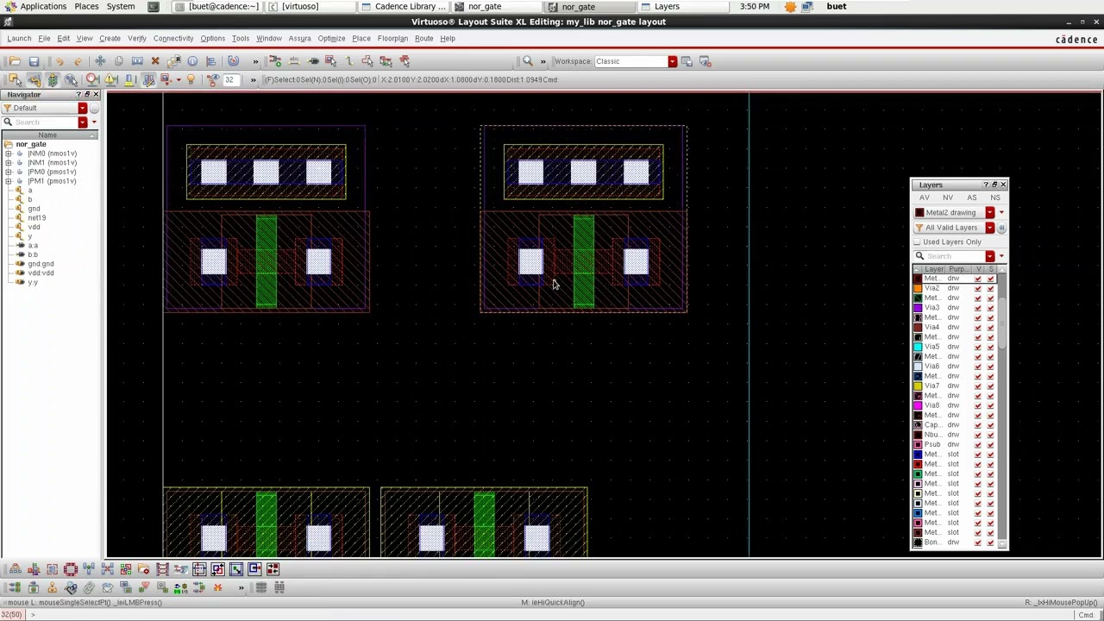Click the Create Label abc icon
The image size is (1104, 621).
click(x=294, y=61)
